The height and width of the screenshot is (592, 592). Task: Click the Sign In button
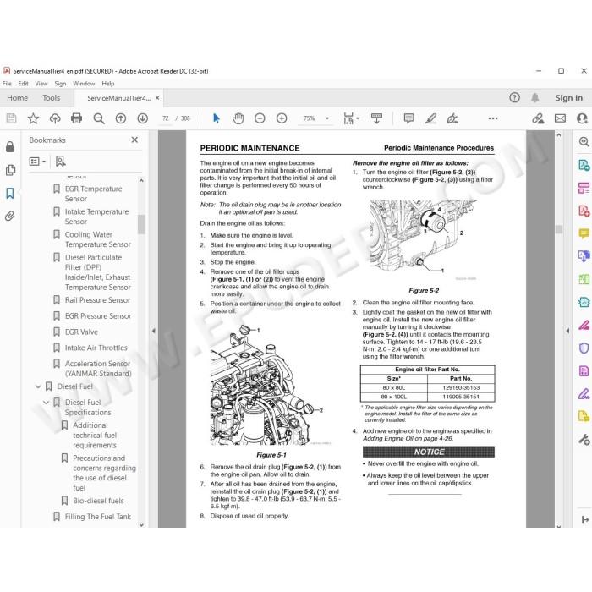point(568,98)
